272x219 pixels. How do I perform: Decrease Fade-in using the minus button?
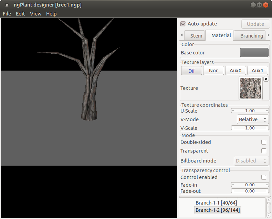click(x=233, y=185)
